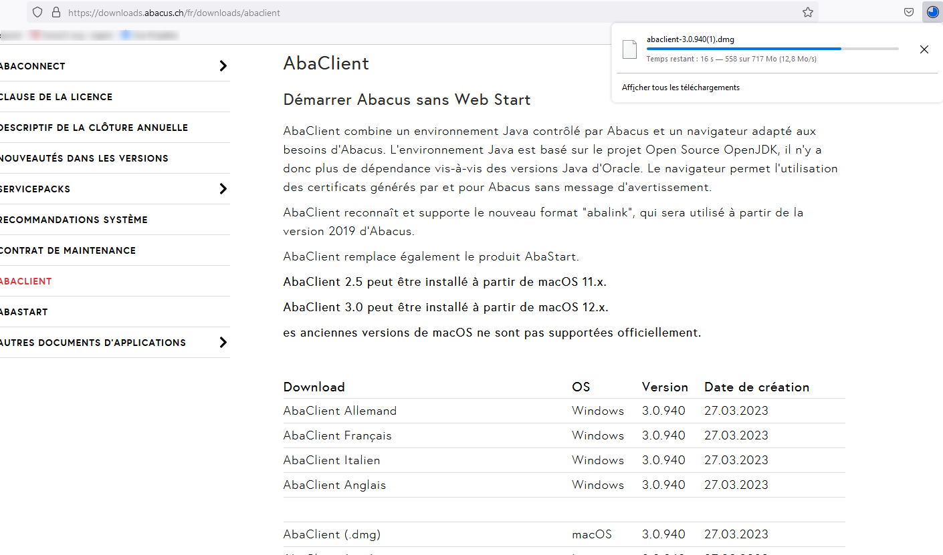Image resolution: width=943 pixels, height=555 pixels.
Task: Click the Démarrer Abacus sans Web Start heading
Action: [407, 100]
